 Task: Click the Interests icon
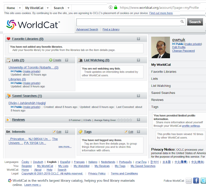8,132
